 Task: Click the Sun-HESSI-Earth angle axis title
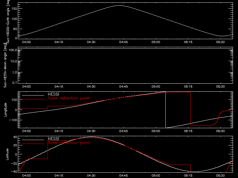8,21
